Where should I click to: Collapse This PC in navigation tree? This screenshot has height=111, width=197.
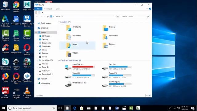(36, 32)
